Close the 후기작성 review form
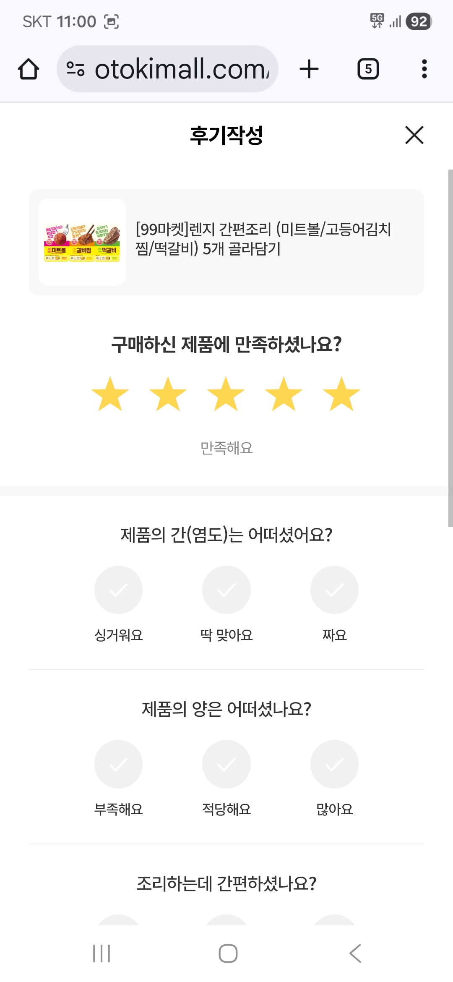Image resolution: width=453 pixels, height=982 pixels. (414, 135)
